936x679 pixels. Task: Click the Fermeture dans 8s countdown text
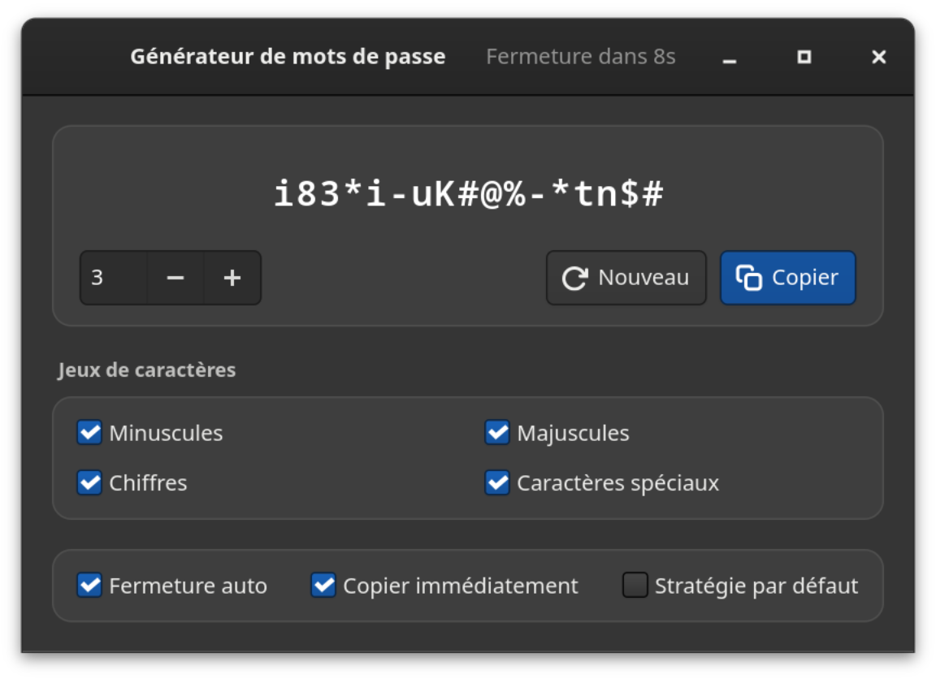click(x=581, y=57)
